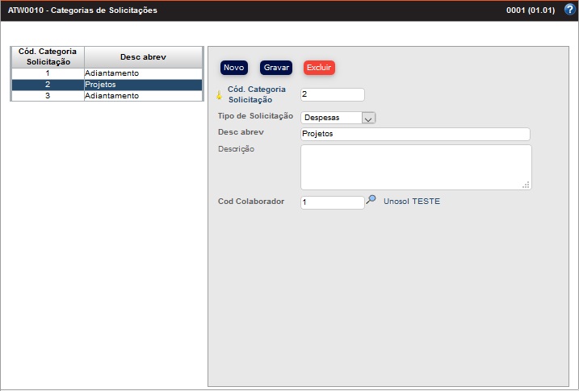The height and width of the screenshot is (391, 579).
Task: Select row 1 Adiantamento in the table
Action: 106,73
